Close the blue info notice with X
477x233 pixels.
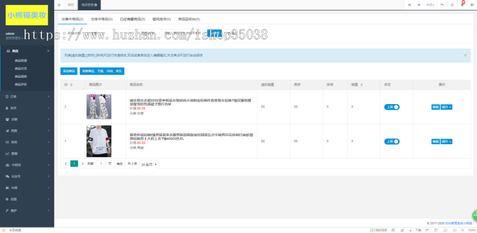[x=465, y=55]
